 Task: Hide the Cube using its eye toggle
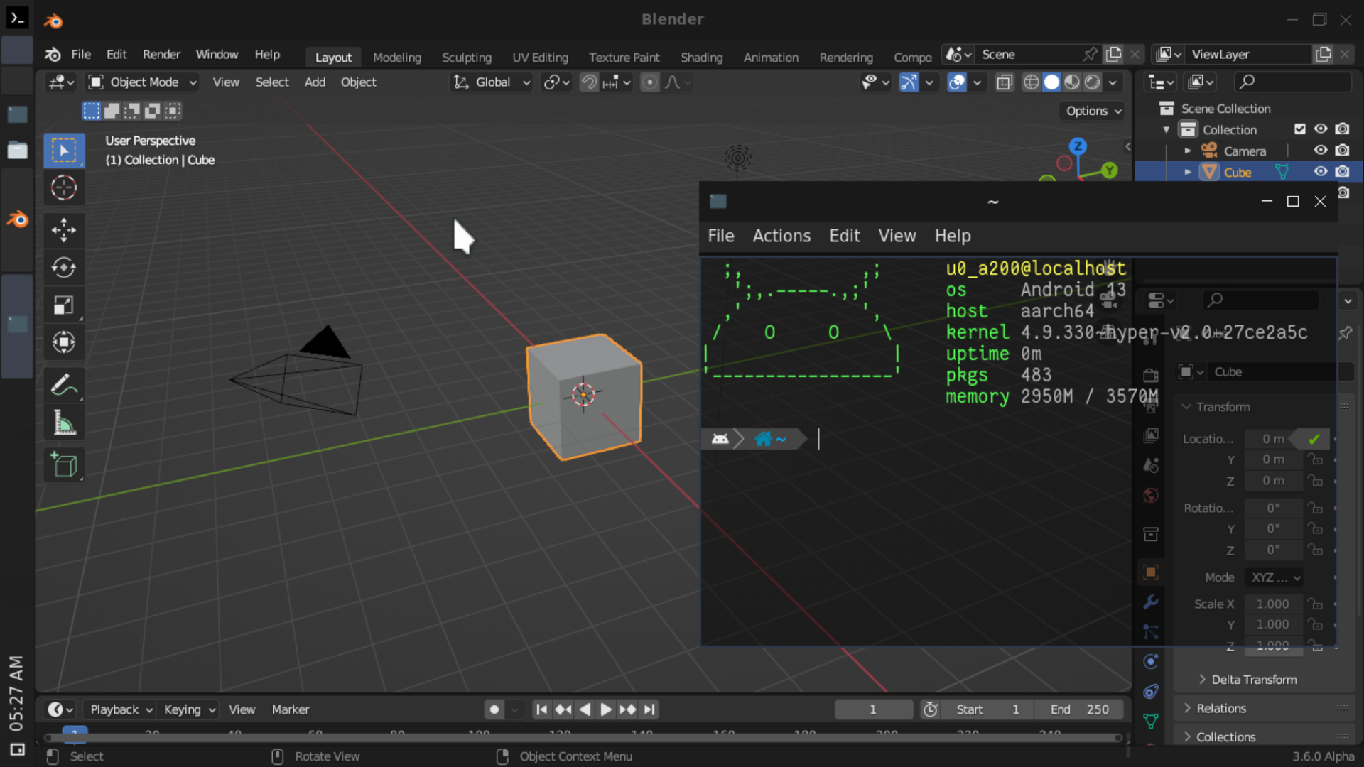pos(1321,171)
